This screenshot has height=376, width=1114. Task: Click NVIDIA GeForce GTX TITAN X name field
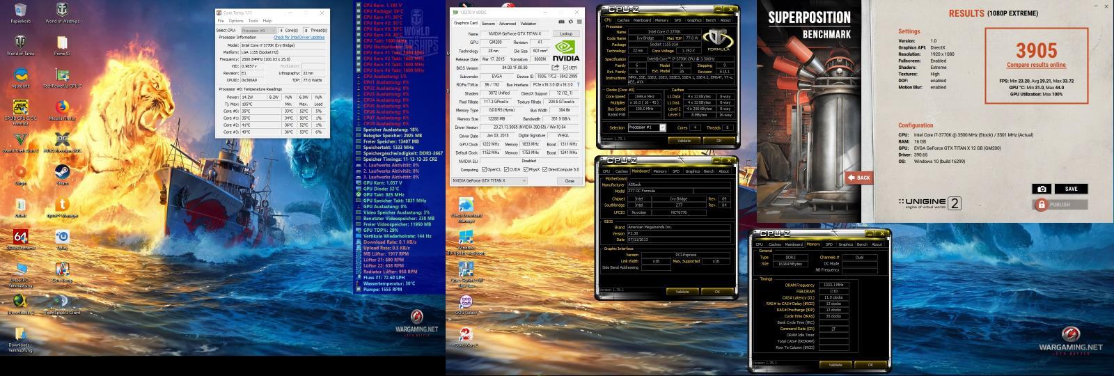click(517, 33)
